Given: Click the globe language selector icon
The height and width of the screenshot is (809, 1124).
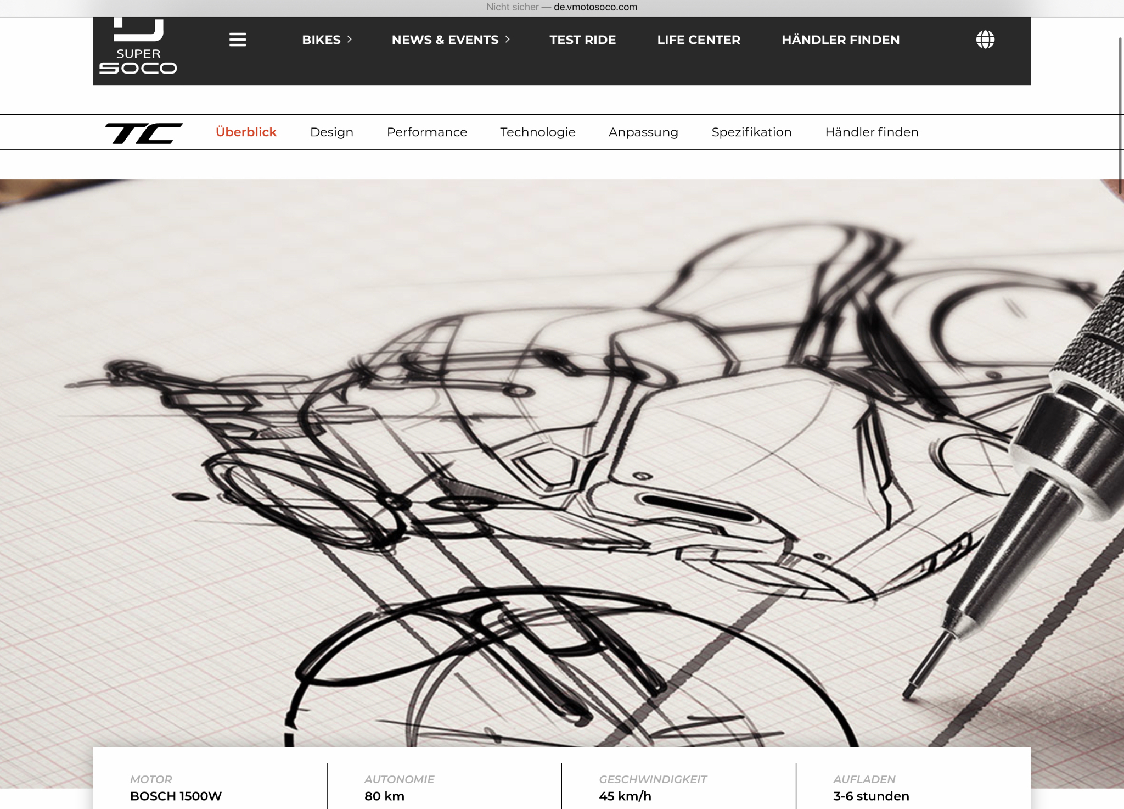Looking at the screenshot, I should pos(985,40).
